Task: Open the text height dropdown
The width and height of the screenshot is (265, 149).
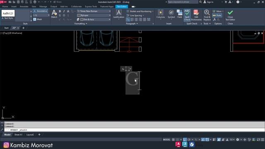Action: [48, 15]
